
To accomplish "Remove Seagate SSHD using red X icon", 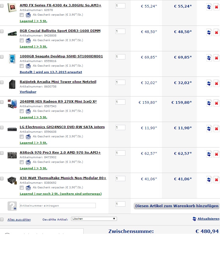I will point(216,58).
